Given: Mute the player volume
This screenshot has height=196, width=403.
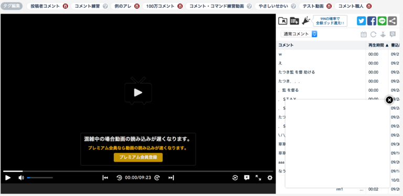Looking at the screenshot, I should click(21, 178).
